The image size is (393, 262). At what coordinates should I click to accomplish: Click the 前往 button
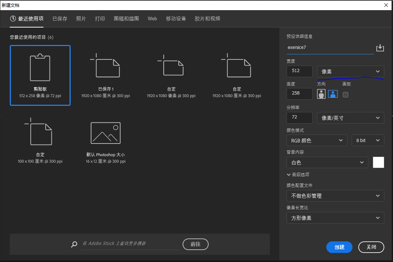[196, 244]
